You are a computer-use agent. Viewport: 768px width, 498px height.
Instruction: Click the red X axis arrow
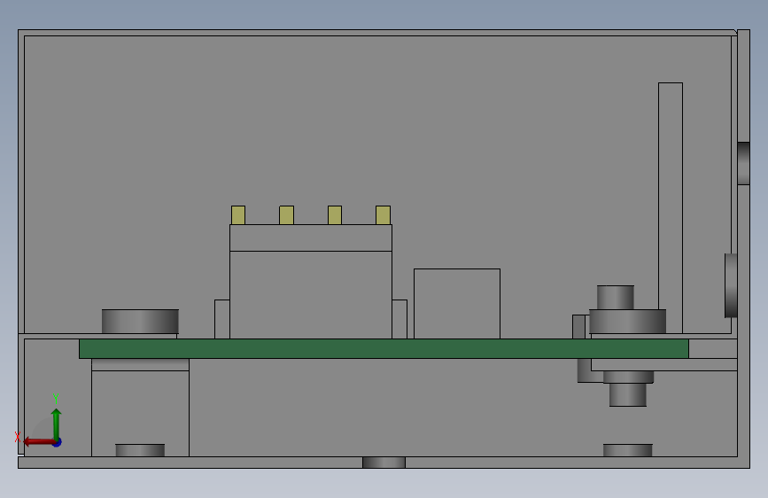(x=38, y=441)
